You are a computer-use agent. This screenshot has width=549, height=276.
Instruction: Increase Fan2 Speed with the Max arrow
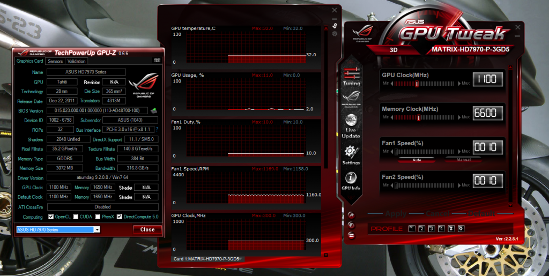click(459, 186)
